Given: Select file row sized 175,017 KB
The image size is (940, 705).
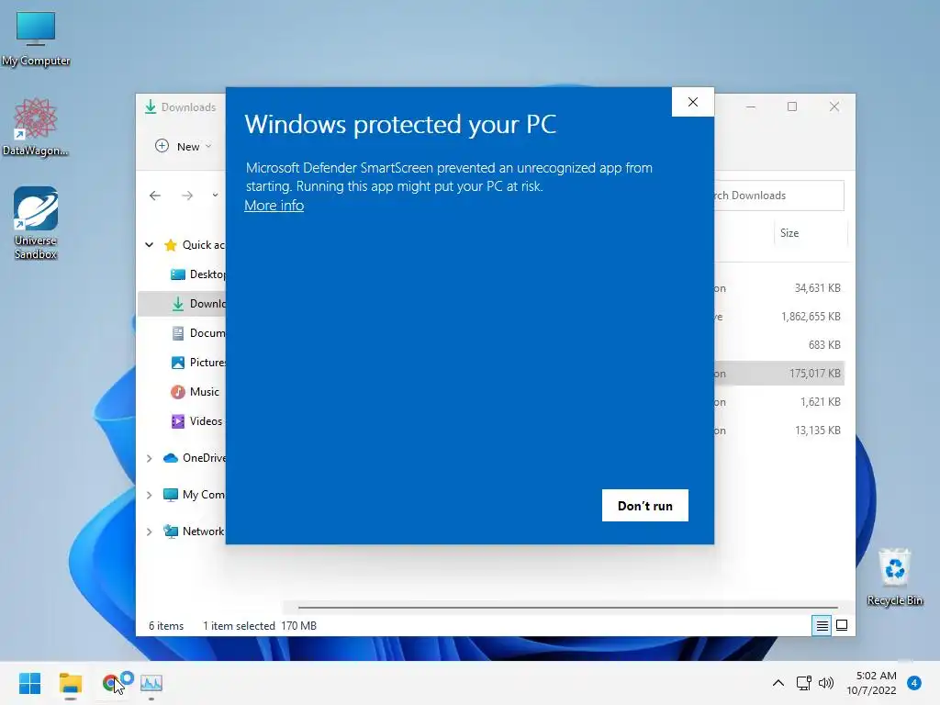Looking at the screenshot, I should tap(778, 373).
